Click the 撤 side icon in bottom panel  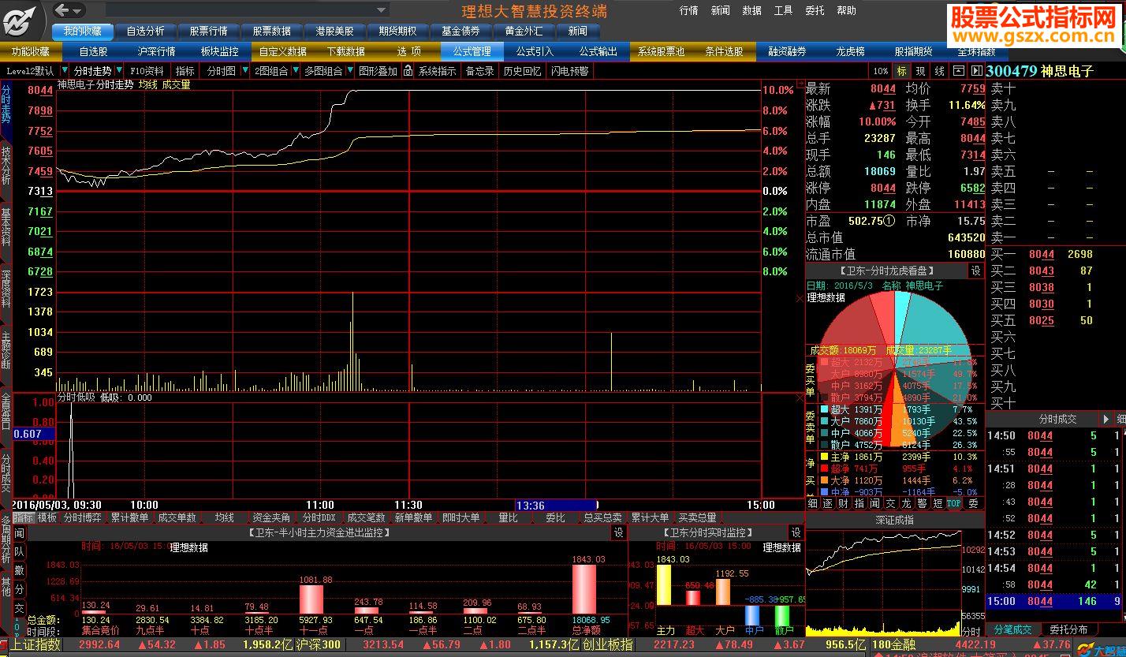point(19,570)
